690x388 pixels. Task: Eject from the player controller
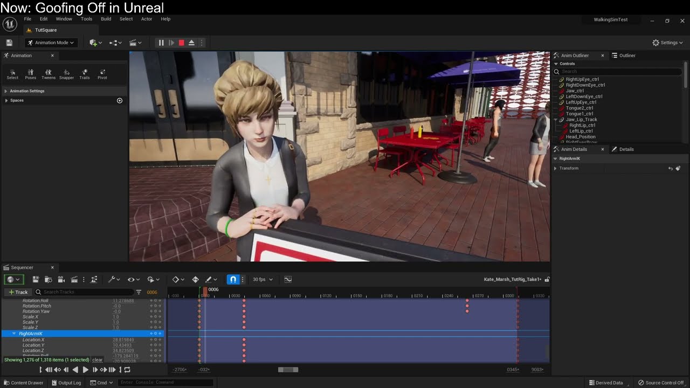click(x=191, y=43)
